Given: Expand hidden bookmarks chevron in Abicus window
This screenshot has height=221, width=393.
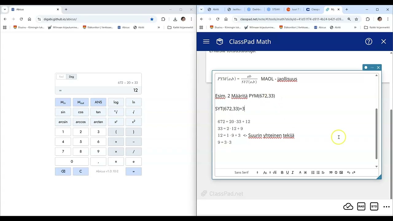Looking at the screenshot, I should coord(159,27).
